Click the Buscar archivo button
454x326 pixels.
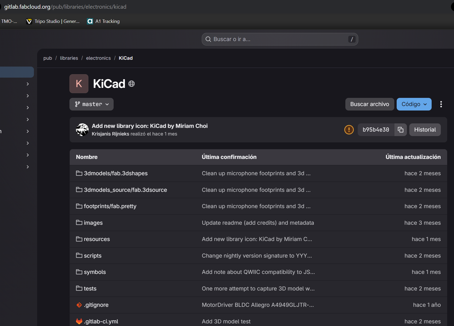pos(369,104)
